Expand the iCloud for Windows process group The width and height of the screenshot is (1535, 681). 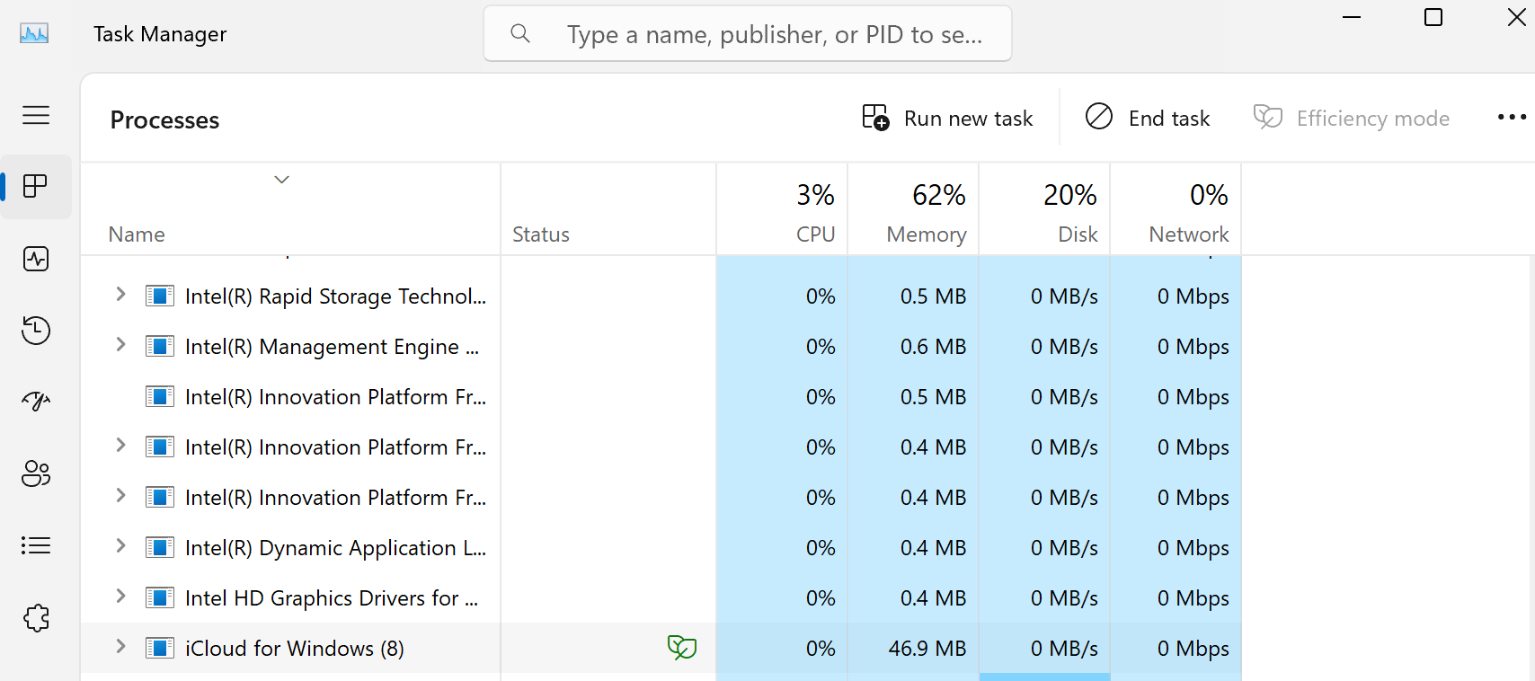pos(120,647)
